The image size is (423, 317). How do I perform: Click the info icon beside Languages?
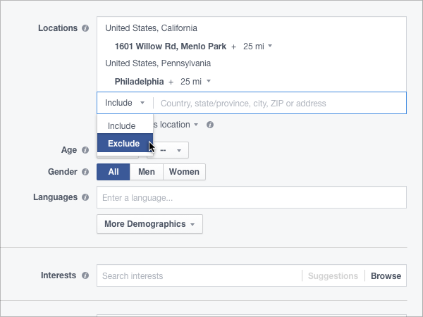click(x=85, y=197)
